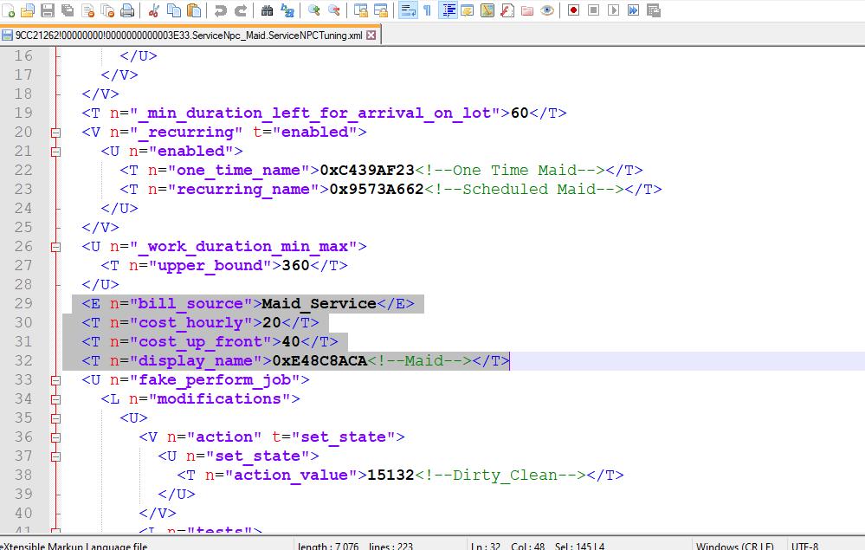Click the Print icon in toolbar
The width and height of the screenshot is (865, 550).
[127, 10]
